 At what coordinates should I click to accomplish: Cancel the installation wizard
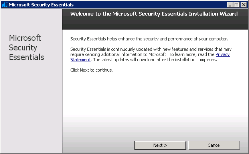coord(214,145)
